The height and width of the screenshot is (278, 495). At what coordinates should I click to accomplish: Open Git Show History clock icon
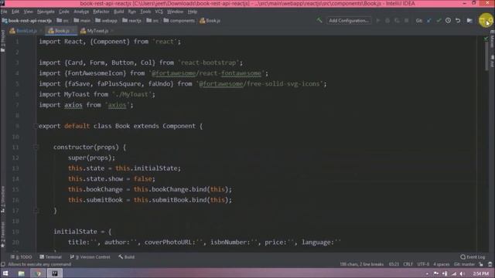pyautogui.click(x=448, y=21)
